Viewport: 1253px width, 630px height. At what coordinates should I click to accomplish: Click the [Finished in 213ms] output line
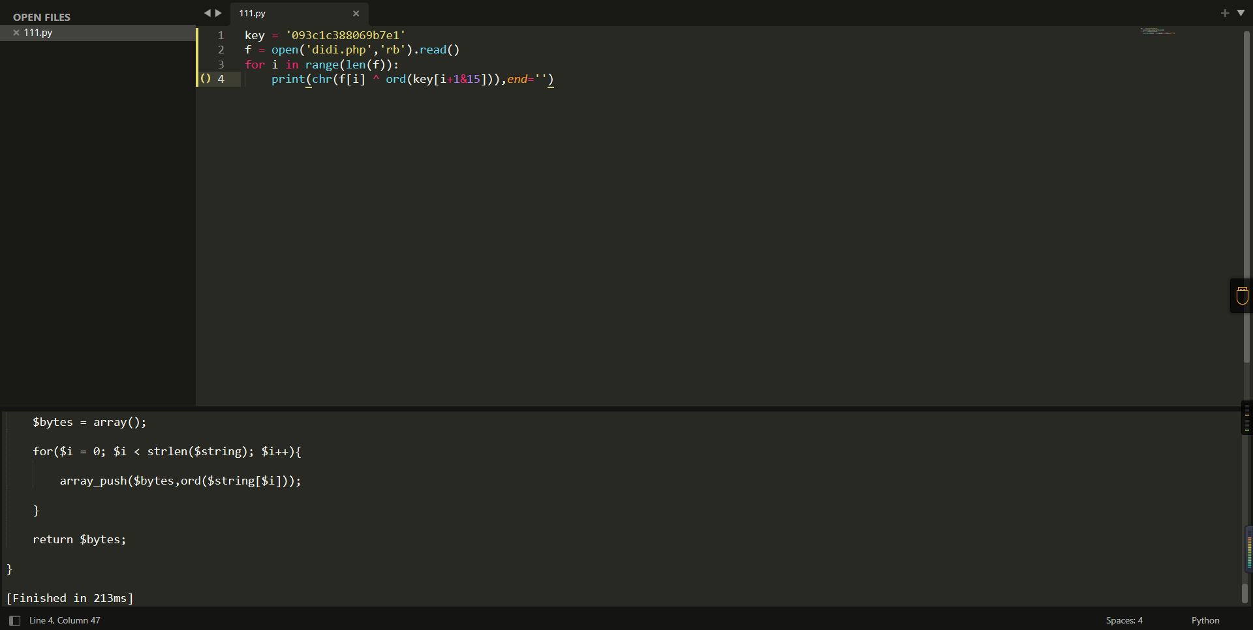(x=70, y=598)
